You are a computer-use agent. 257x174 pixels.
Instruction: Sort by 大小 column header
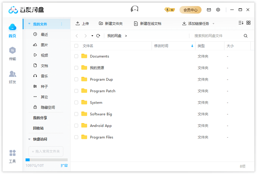click(230, 46)
